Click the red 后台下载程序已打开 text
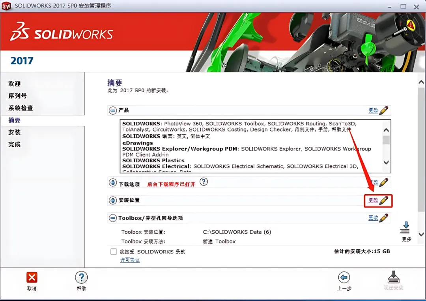 (x=171, y=184)
